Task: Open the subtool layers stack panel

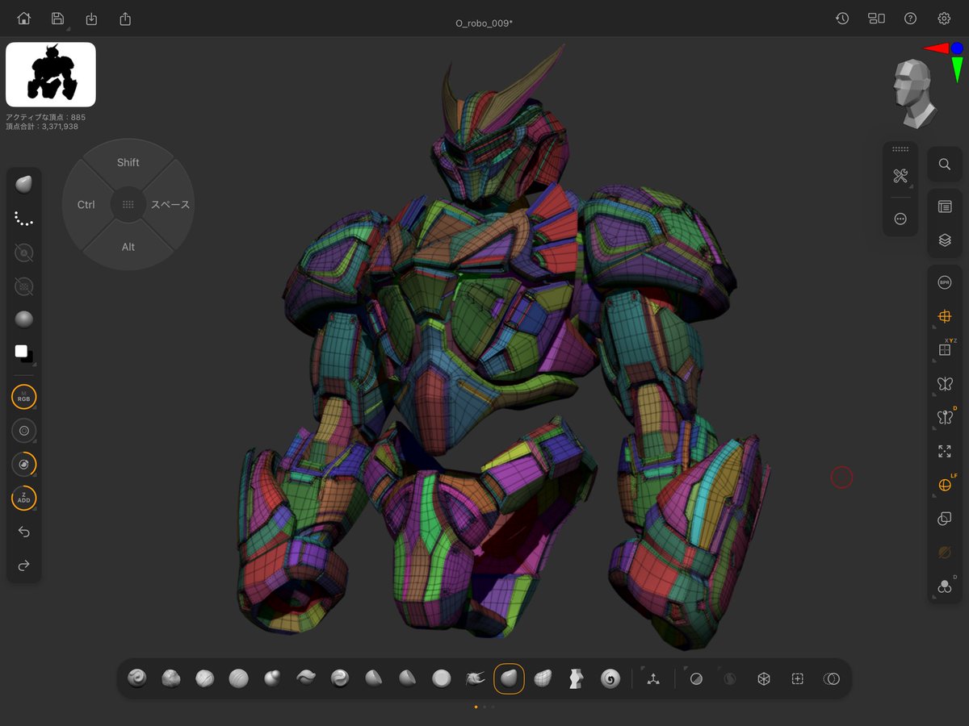Action: click(x=944, y=240)
